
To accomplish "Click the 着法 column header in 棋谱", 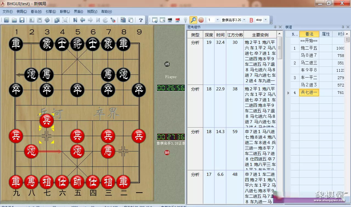I will point(309,34).
